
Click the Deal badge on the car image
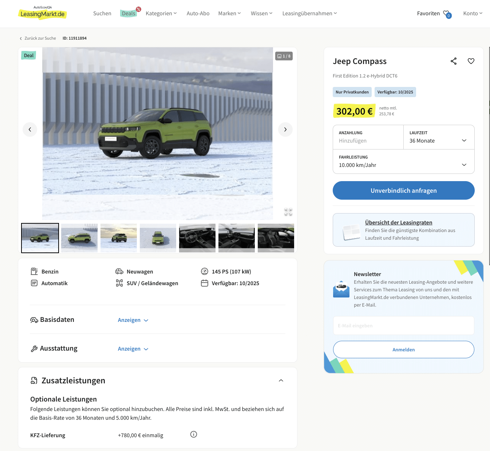tap(29, 55)
